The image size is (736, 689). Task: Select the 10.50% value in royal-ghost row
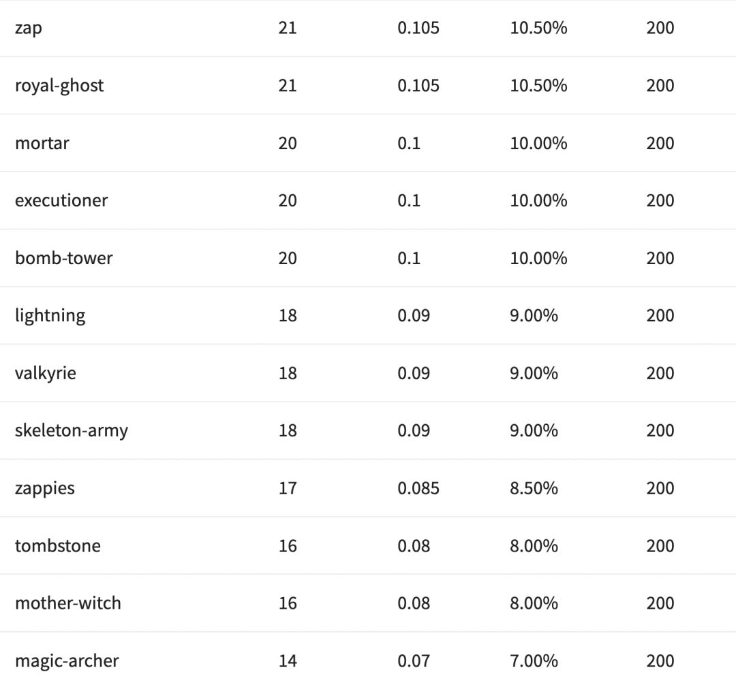click(x=538, y=86)
